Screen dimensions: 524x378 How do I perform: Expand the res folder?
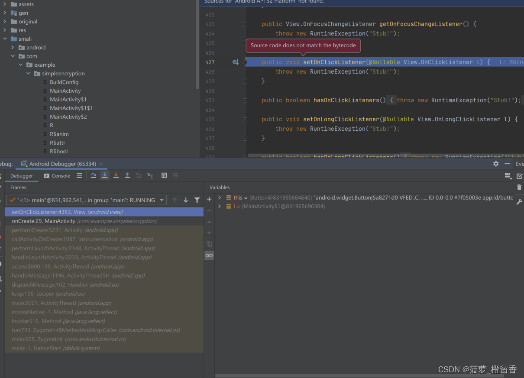pyautogui.click(x=5, y=30)
